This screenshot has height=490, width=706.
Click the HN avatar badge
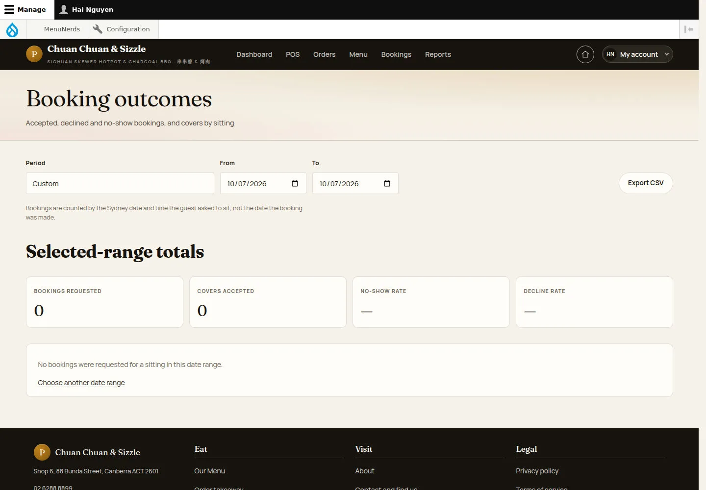[x=610, y=54]
